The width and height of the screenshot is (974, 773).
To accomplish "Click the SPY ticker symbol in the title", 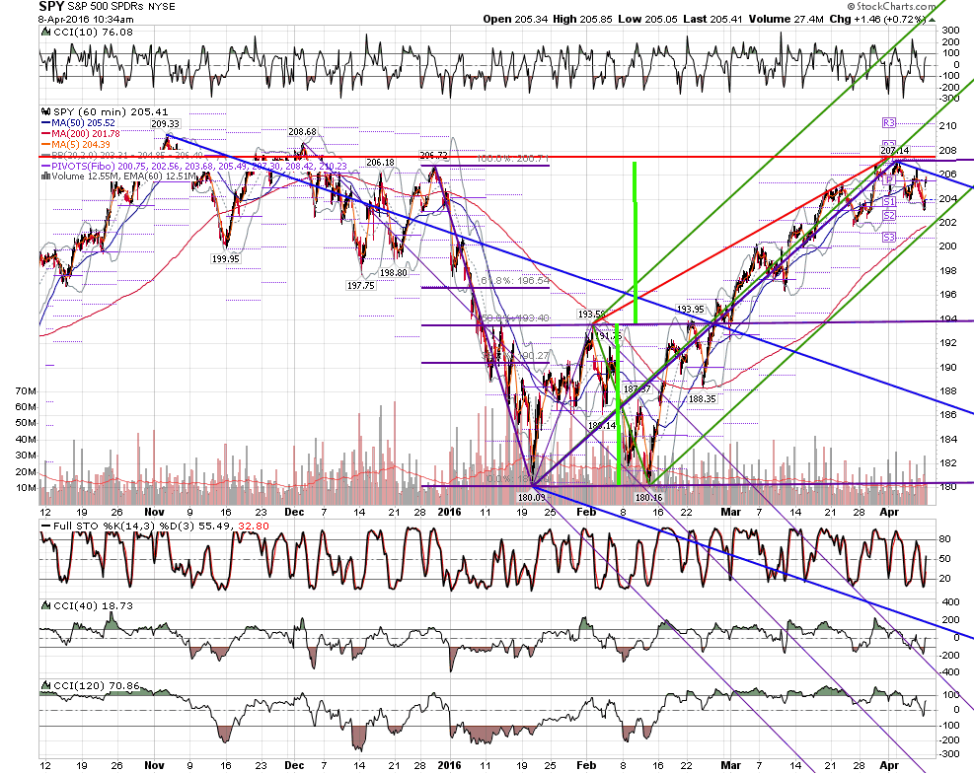I will [51, 6].
